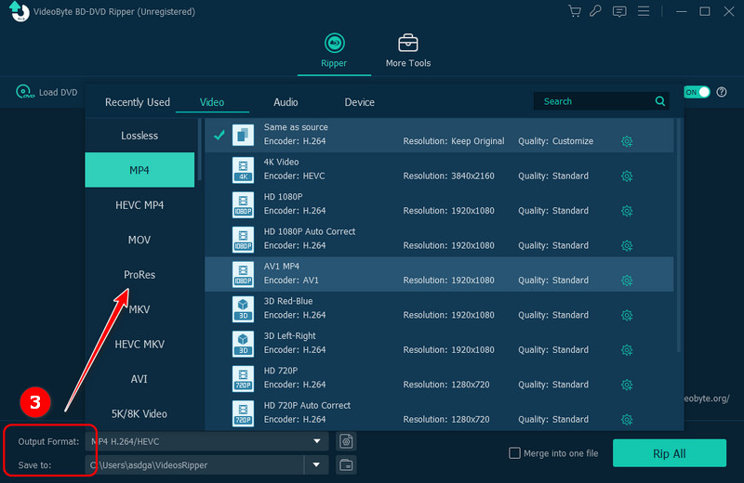Image resolution: width=744 pixels, height=483 pixels.
Task: Select ProRes in the format list
Action: pyautogui.click(x=139, y=275)
